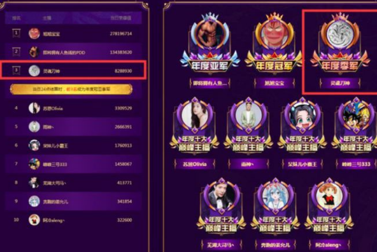Screen dimensions: 377x252
Task: Select the rank 3 silver avatar in leaderboard
Action: point(34,71)
